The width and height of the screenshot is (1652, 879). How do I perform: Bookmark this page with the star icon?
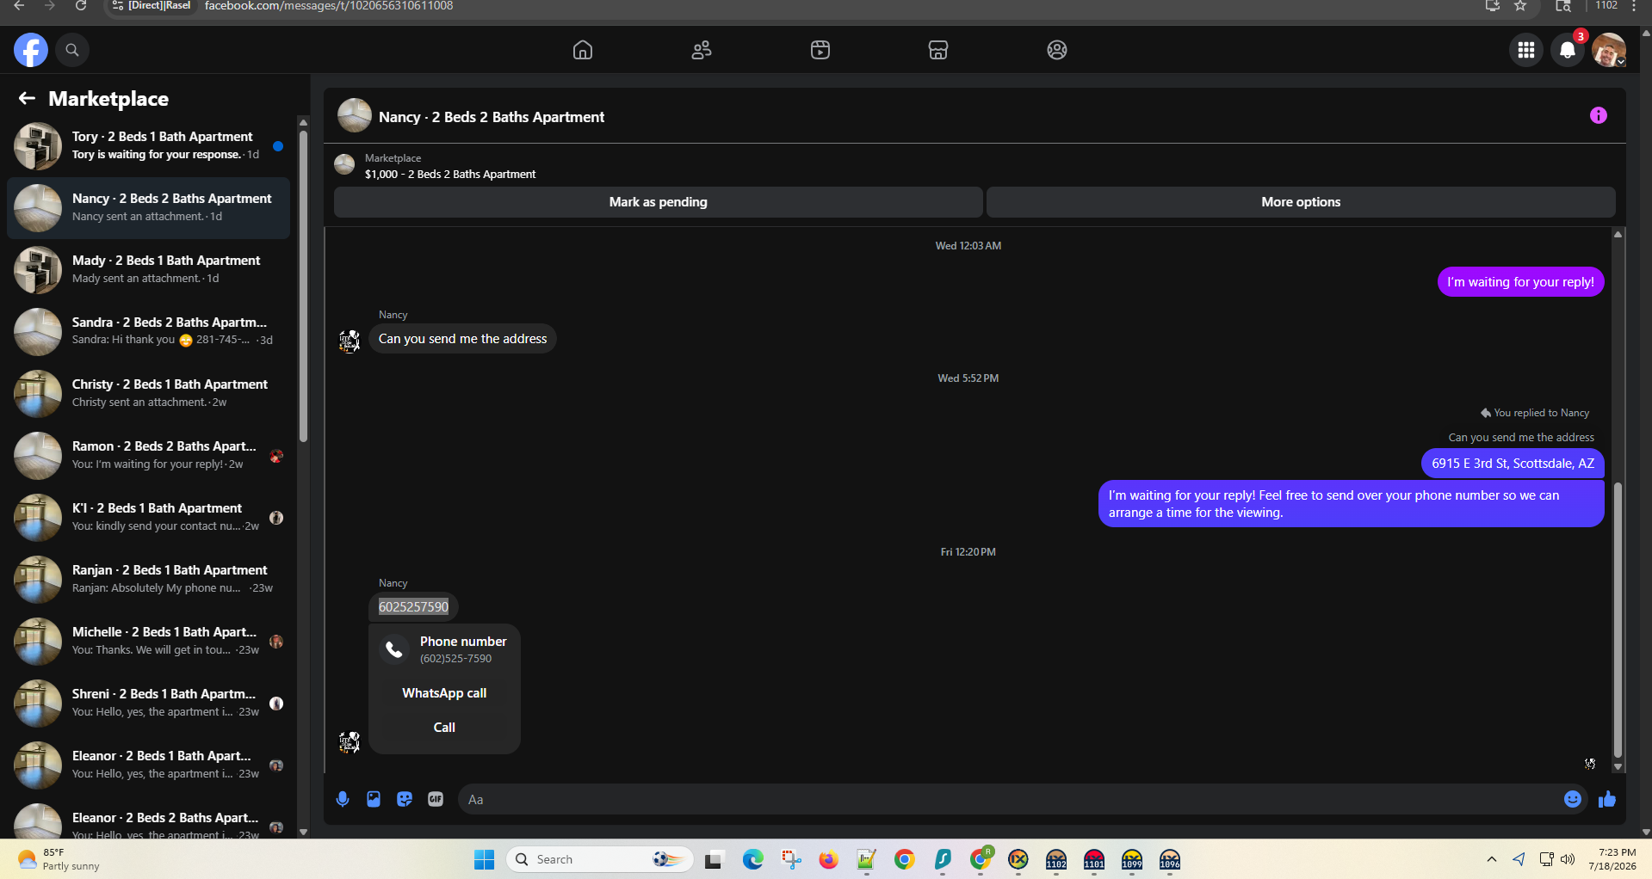click(x=1520, y=6)
